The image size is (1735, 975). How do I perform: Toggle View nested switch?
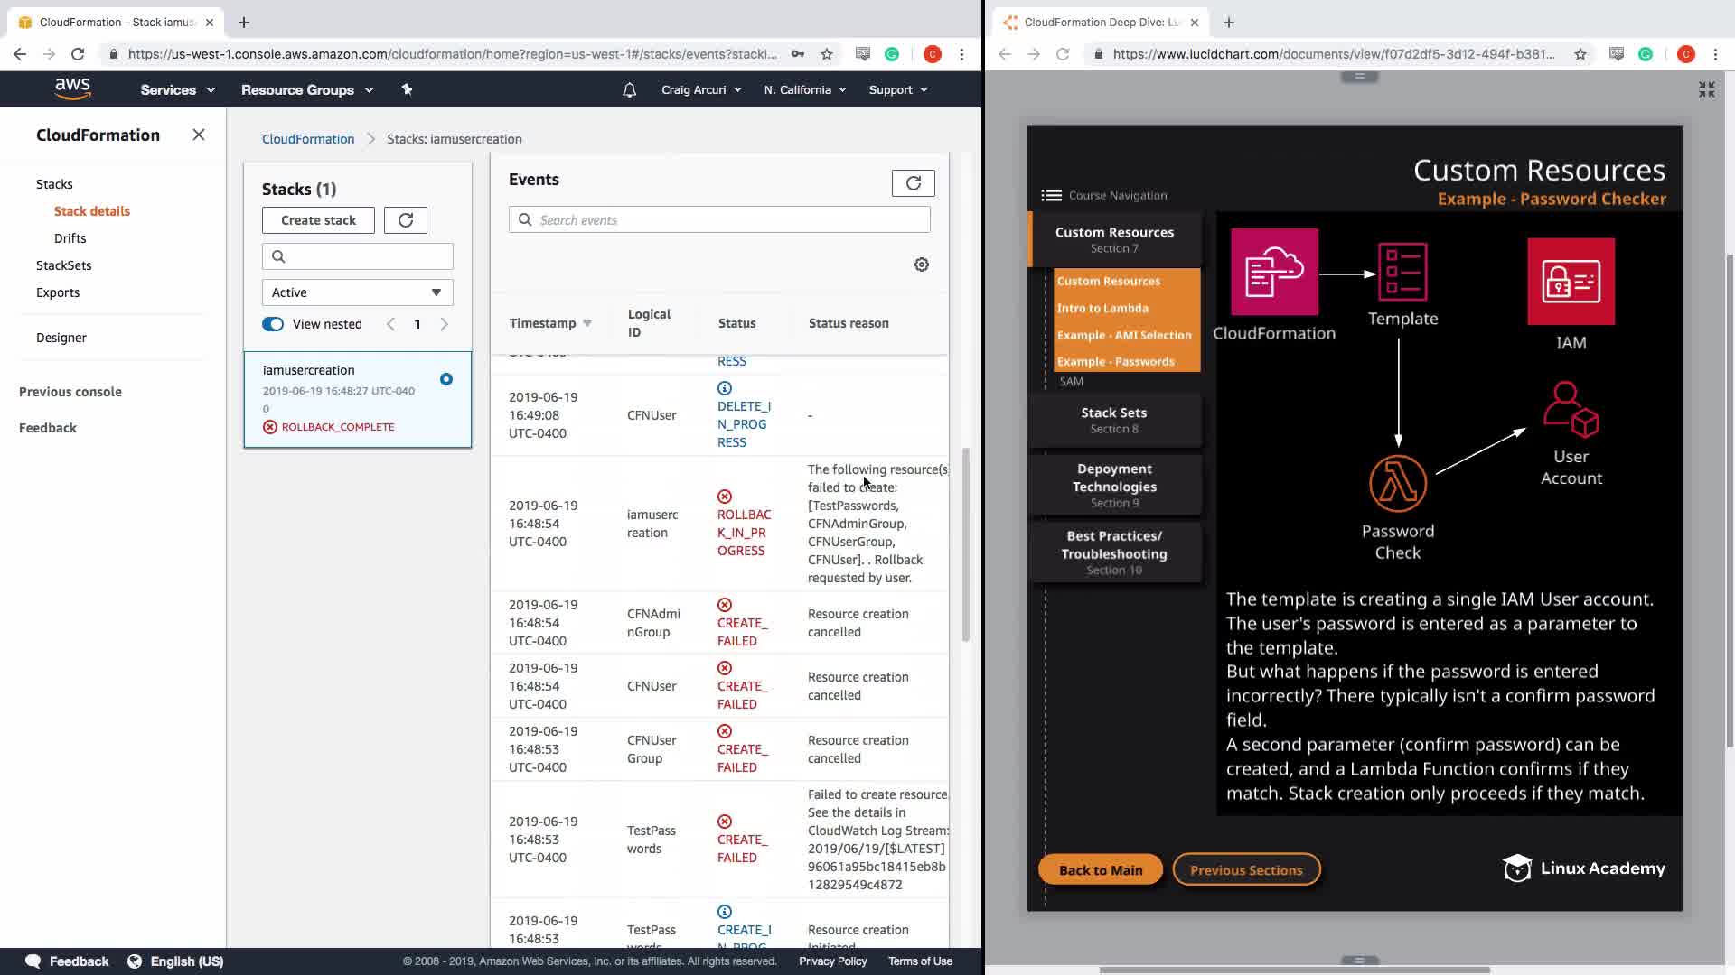(273, 324)
